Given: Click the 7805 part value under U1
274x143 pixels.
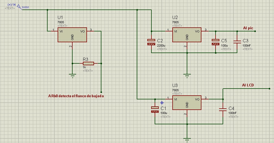Looking at the screenshot, I should (61, 22).
